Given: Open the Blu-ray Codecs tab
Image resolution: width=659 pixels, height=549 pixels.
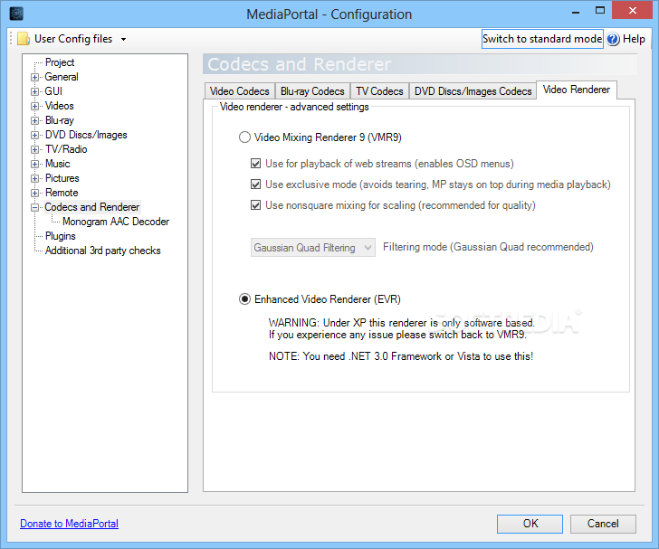Looking at the screenshot, I should coord(312,91).
